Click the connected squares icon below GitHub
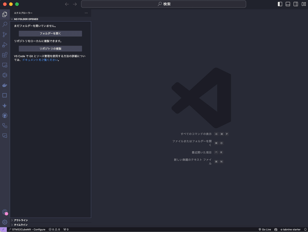 [x=5, y=126]
